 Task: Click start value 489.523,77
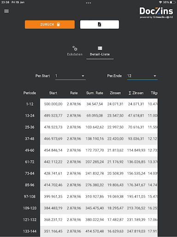(x=53, y=116)
